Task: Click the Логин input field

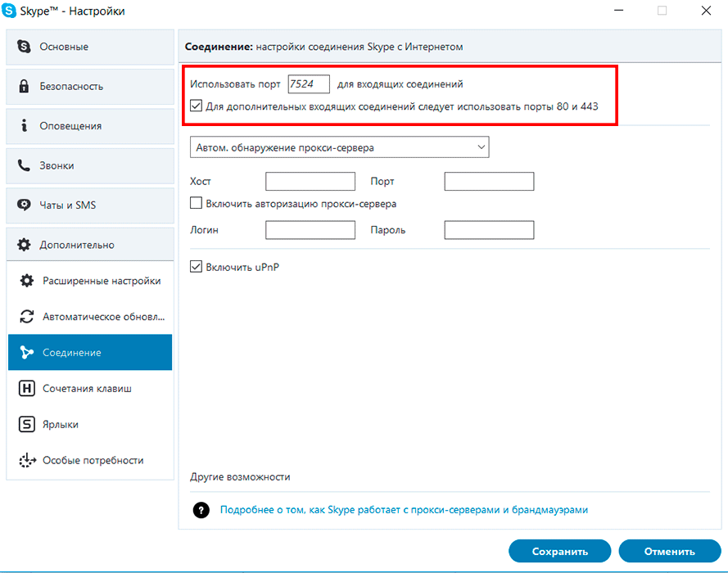Action: (x=310, y=230)
